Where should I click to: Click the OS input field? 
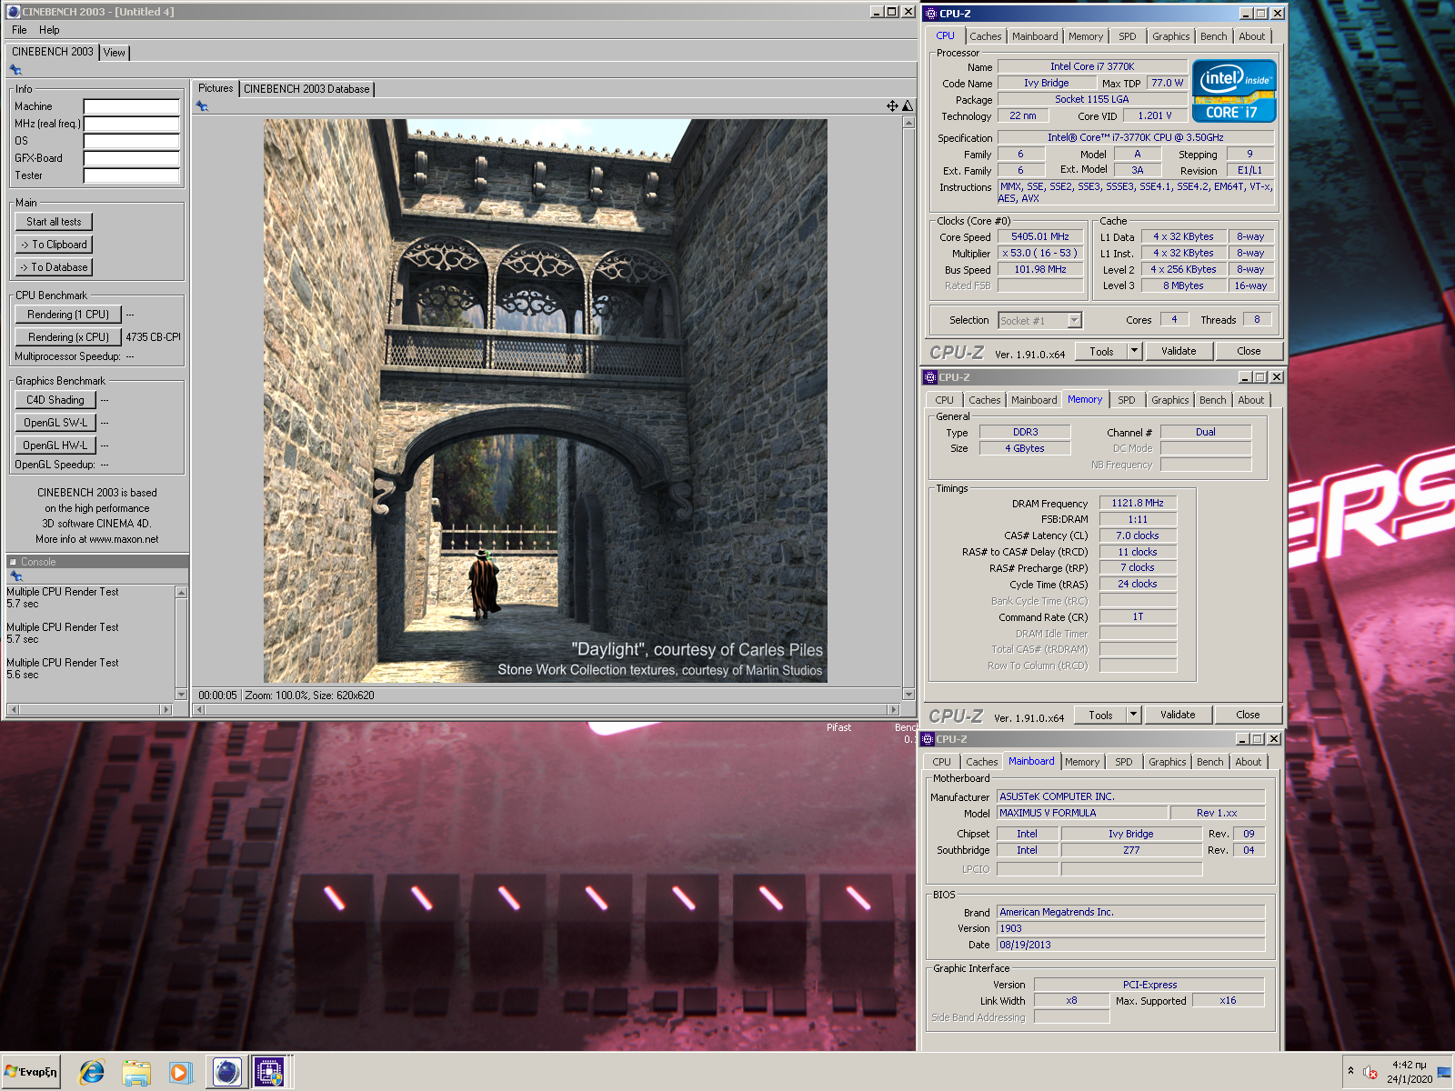(x=132, y=141)
